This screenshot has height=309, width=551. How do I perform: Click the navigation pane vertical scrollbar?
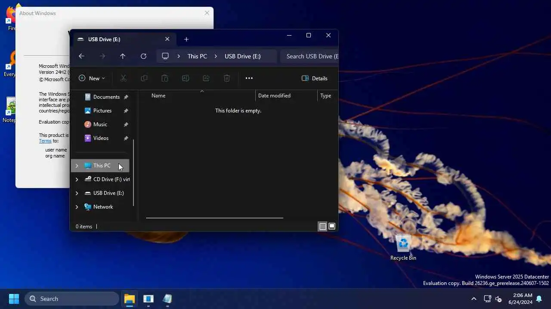(133, 173)
